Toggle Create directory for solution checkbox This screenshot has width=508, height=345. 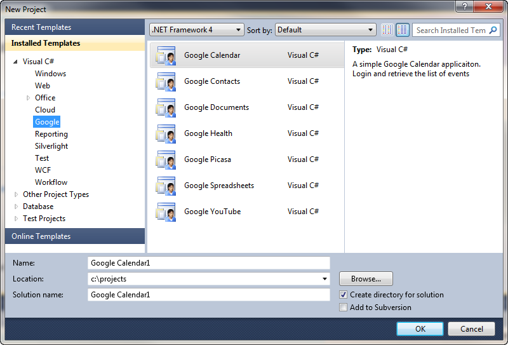tap(343, 295)
